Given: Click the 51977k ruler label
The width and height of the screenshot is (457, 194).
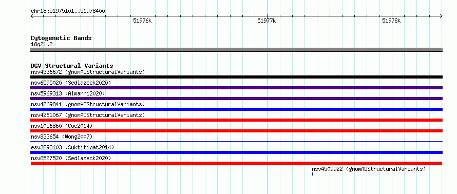Looking at the screenshot, I should coord(267,21).
